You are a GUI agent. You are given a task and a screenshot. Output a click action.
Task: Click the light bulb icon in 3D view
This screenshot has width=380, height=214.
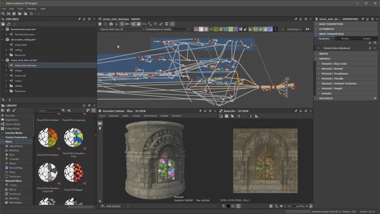click(100, 128)
